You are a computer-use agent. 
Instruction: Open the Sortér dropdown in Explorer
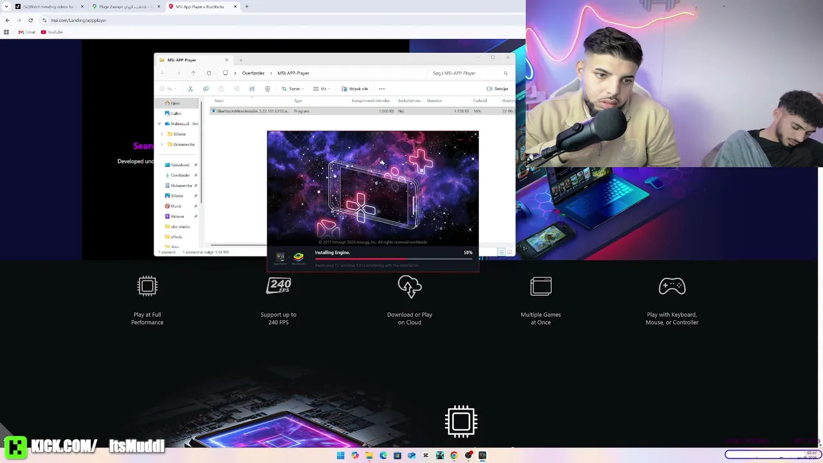292,89
